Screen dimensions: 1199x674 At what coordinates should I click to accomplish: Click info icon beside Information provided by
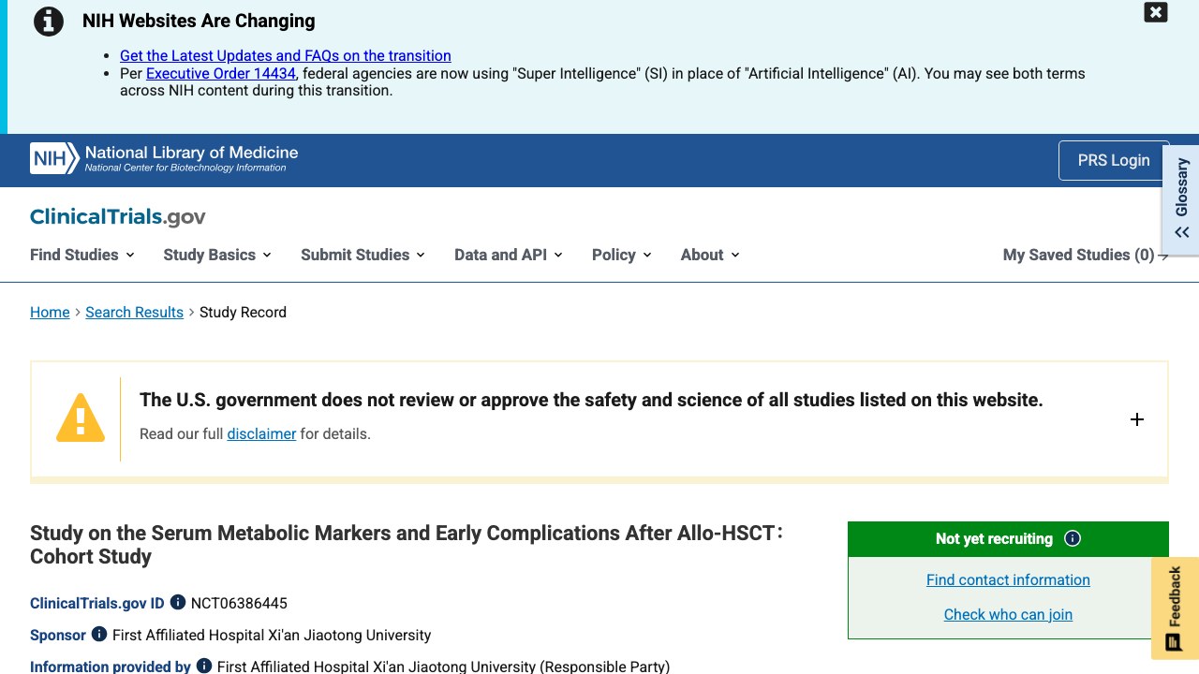click(204, 667)
